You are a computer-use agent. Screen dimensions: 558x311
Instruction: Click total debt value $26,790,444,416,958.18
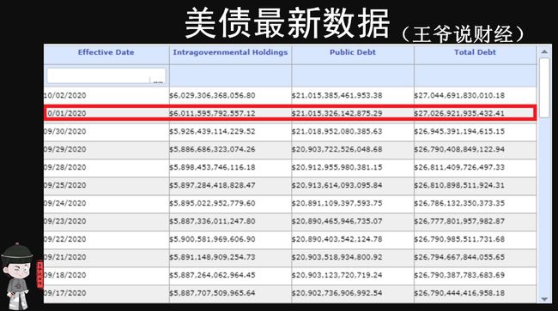point(459,293)
